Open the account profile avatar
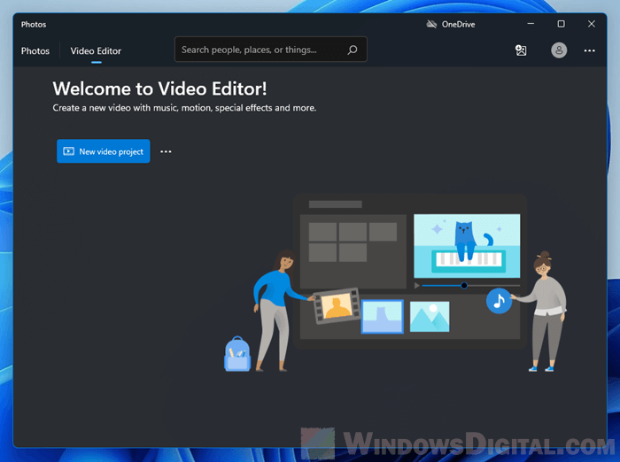 pyautogui.click(x=559, y=50)
